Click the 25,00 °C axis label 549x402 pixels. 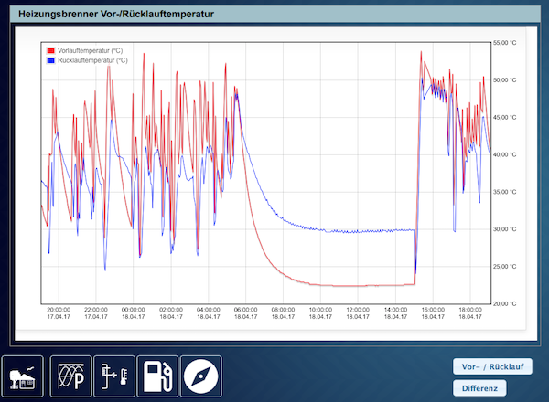504,267
